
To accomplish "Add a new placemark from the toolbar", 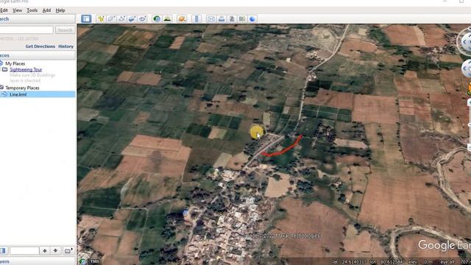I will [101, 19].
